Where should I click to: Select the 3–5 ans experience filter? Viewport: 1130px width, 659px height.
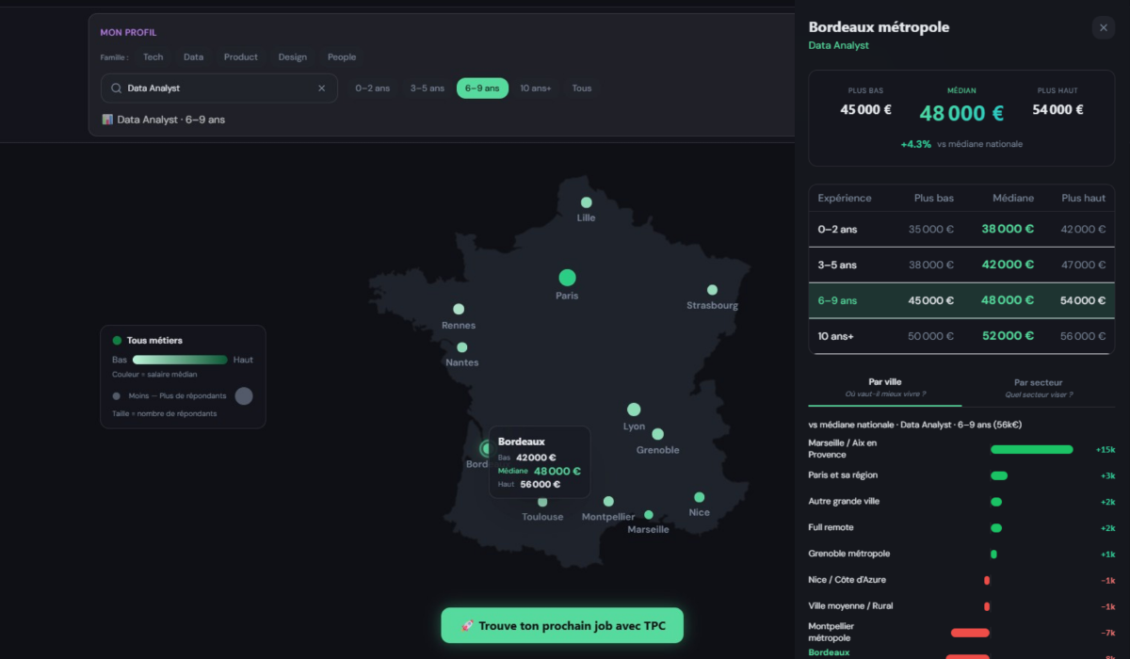pos(427,88)
